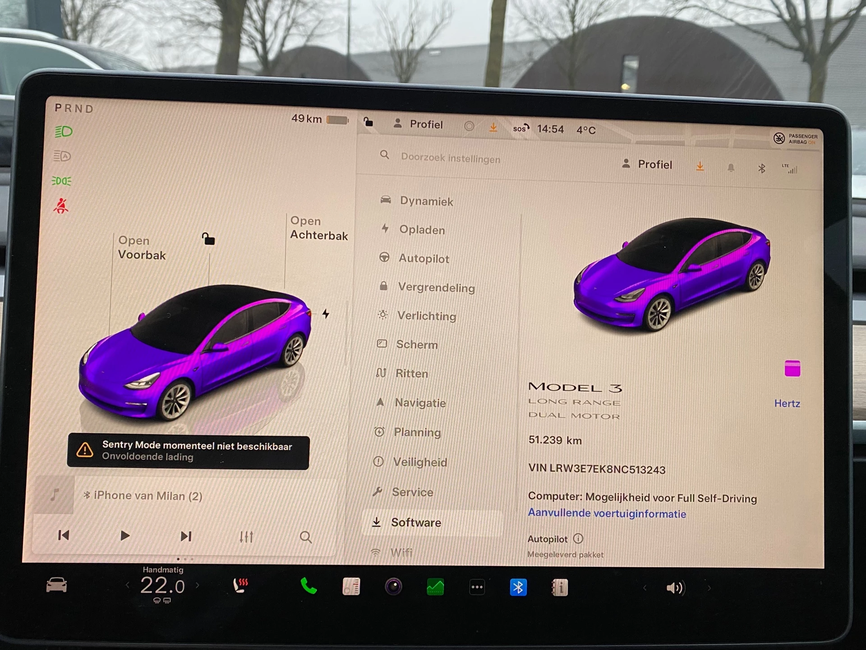Skip to next track
Screen dimensions: 866x650
186,536
